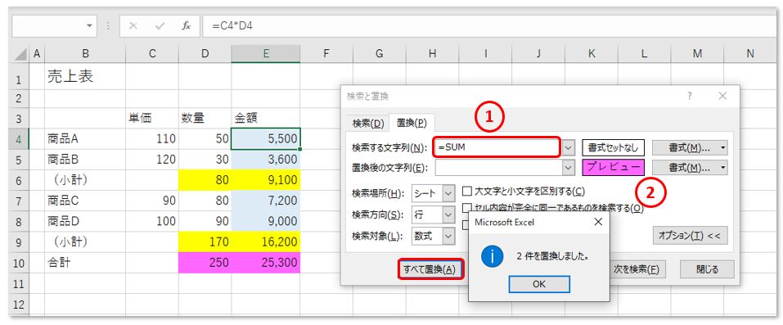Click the 閉じる button
Viewport: 783px width, 325px height.
[707, 269]
